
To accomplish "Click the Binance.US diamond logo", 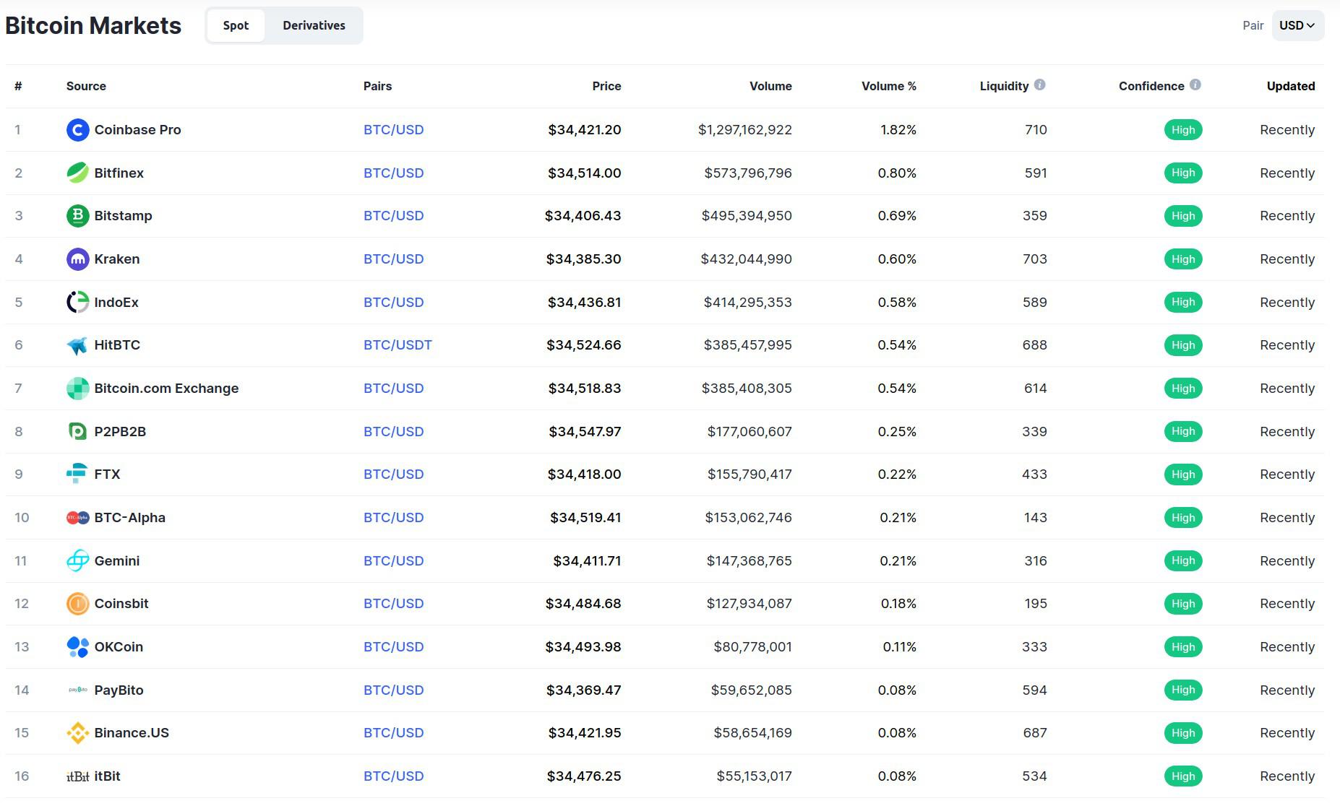I will (x=77, y=732).
